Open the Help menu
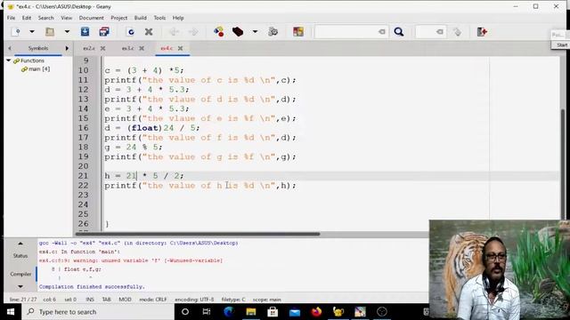 (x=178, y=18)
